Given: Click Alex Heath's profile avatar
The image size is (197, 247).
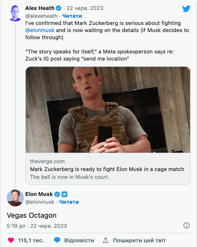Looking at the screenshot, I should pyautogui.click(x=15, y=13).
